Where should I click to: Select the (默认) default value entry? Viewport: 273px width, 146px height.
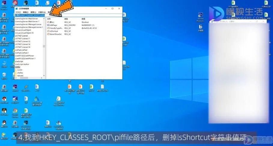(51, 22)
